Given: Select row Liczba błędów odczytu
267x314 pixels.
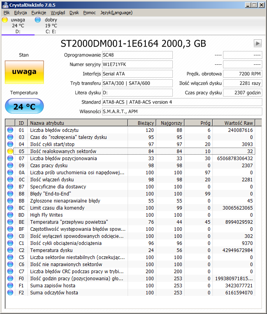Looking at the screenshot, I should tap(130, 130).
